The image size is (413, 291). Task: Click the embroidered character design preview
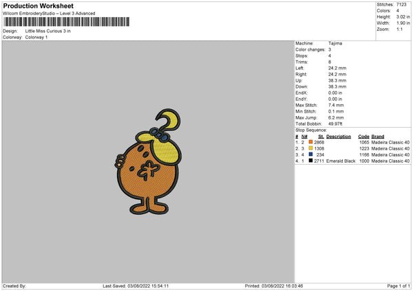click(148, 161)
